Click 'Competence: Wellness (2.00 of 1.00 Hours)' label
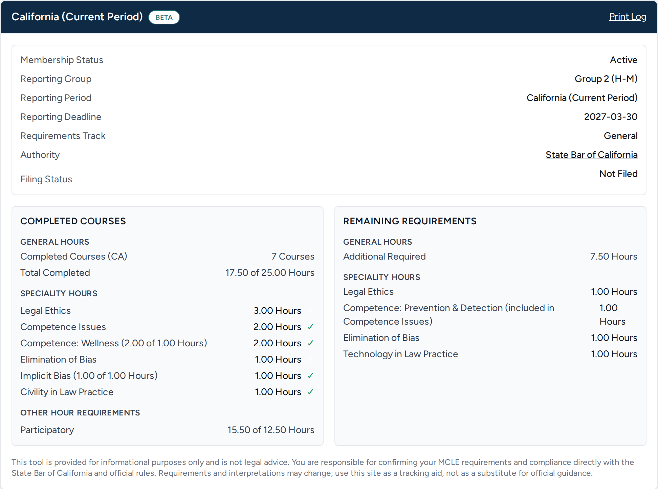658x490 pixels. pyautogui.click(x=114, y=343)
